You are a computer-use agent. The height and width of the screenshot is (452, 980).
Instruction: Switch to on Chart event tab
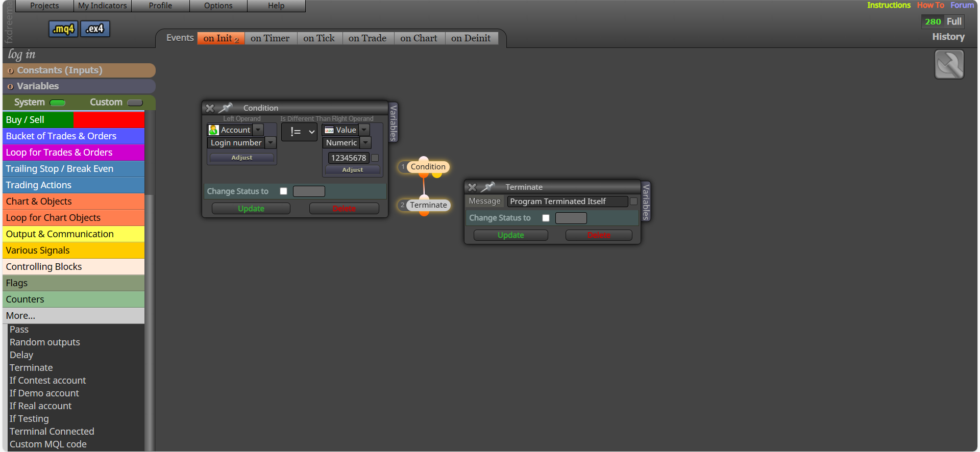tap(419, 38)
